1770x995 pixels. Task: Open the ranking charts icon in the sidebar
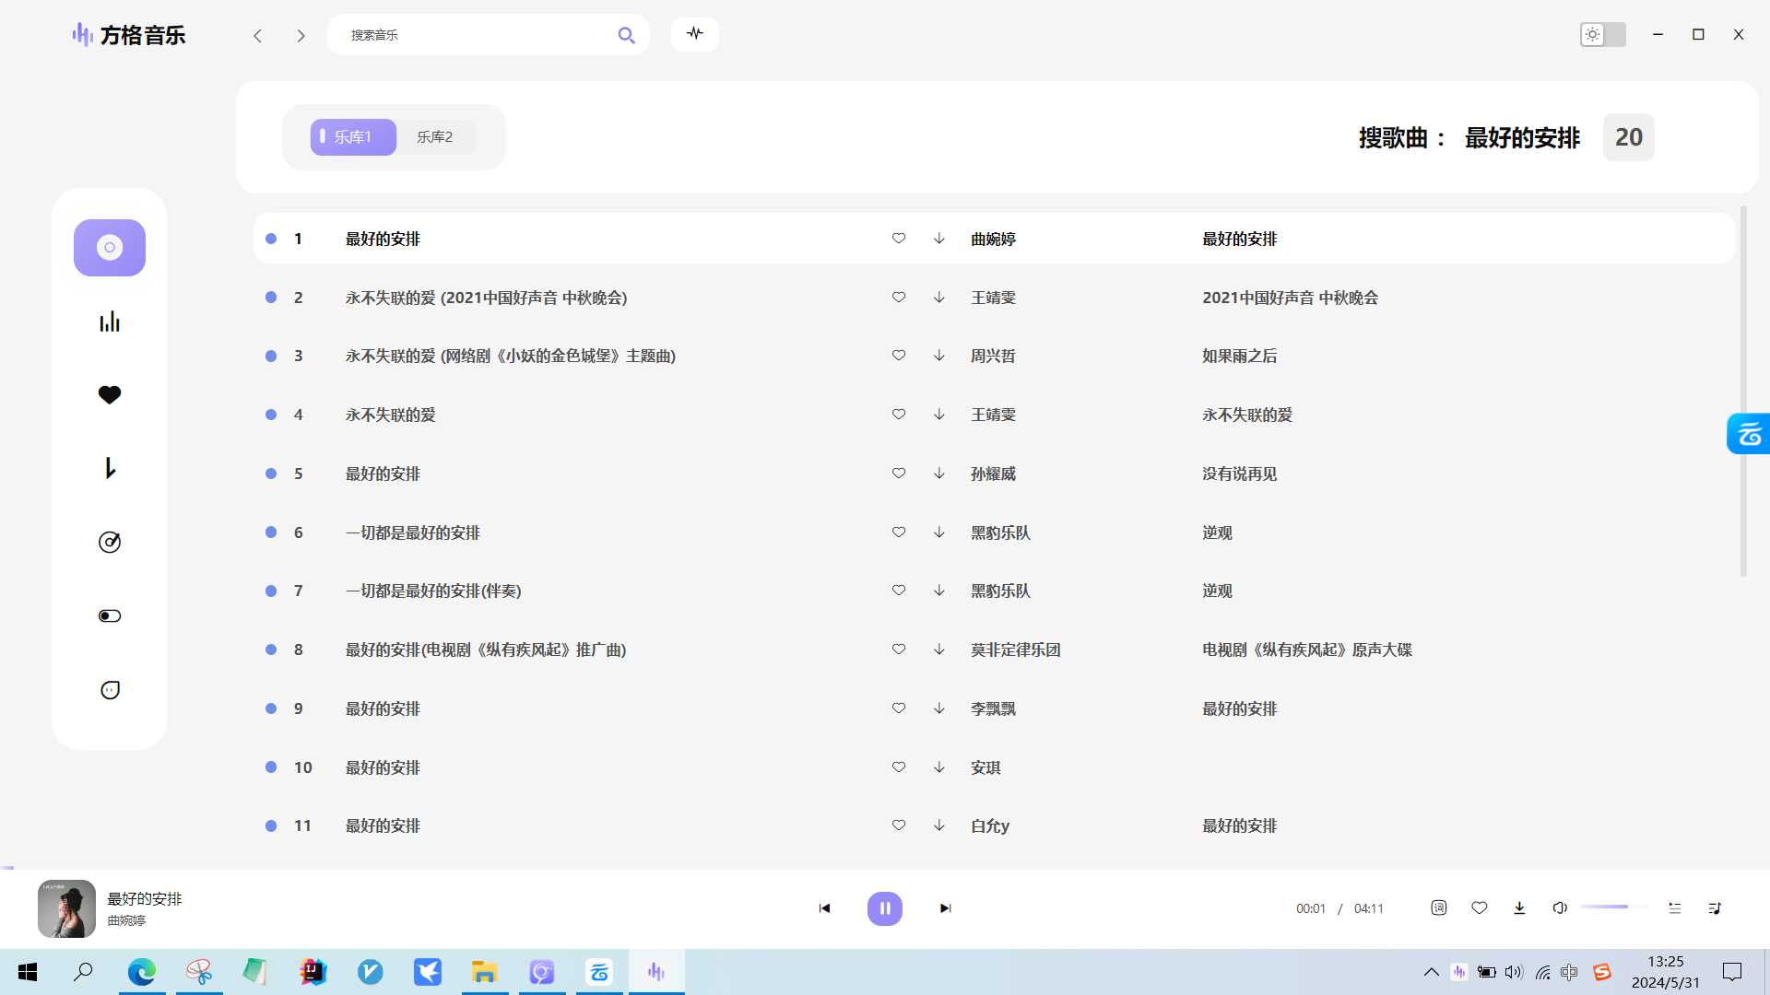pyautogui.click(x=110, y=322)
